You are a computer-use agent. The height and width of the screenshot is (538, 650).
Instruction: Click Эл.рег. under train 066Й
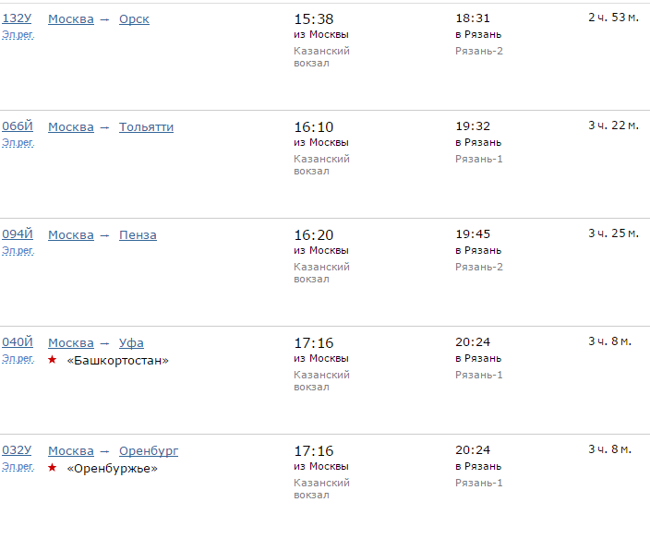[x=18, y=143]
